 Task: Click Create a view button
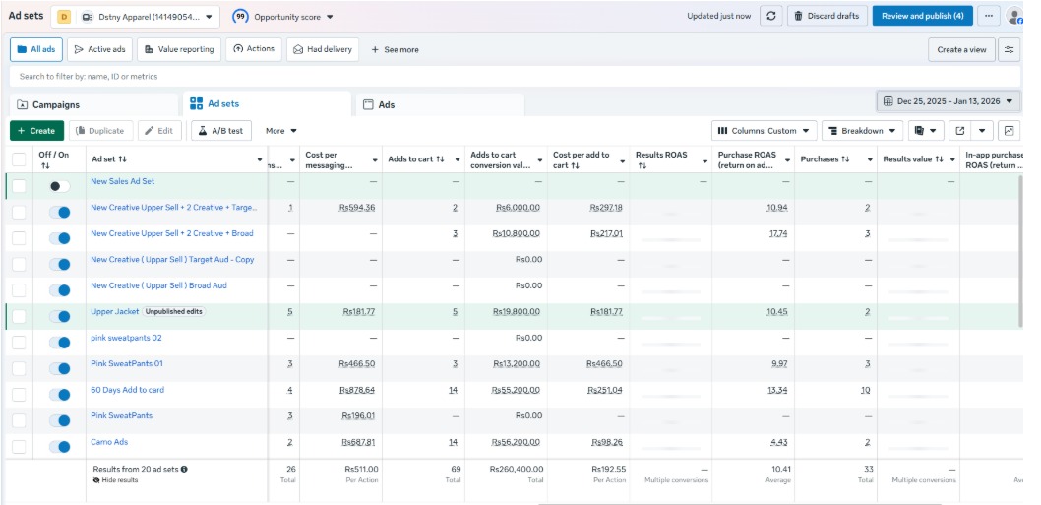[x=962, y=50]
